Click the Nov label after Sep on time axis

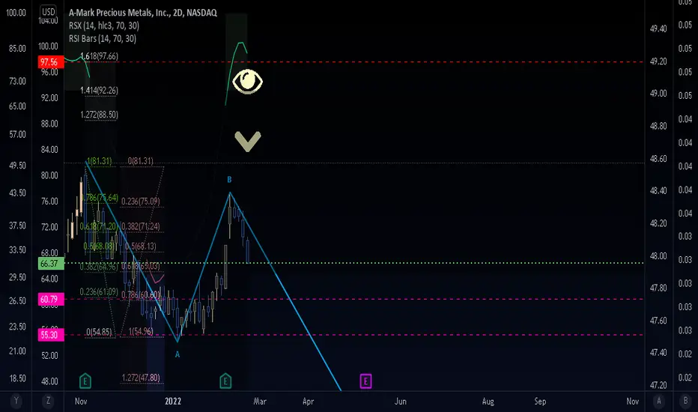[x=633, y=402]
